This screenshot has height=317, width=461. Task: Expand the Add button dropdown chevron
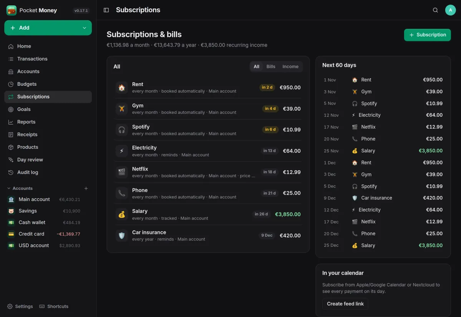click(x=85, y=28)
